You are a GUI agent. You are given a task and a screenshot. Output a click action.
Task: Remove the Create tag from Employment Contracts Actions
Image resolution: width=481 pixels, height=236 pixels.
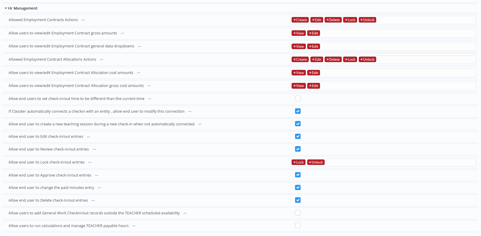tap(295, 20)
